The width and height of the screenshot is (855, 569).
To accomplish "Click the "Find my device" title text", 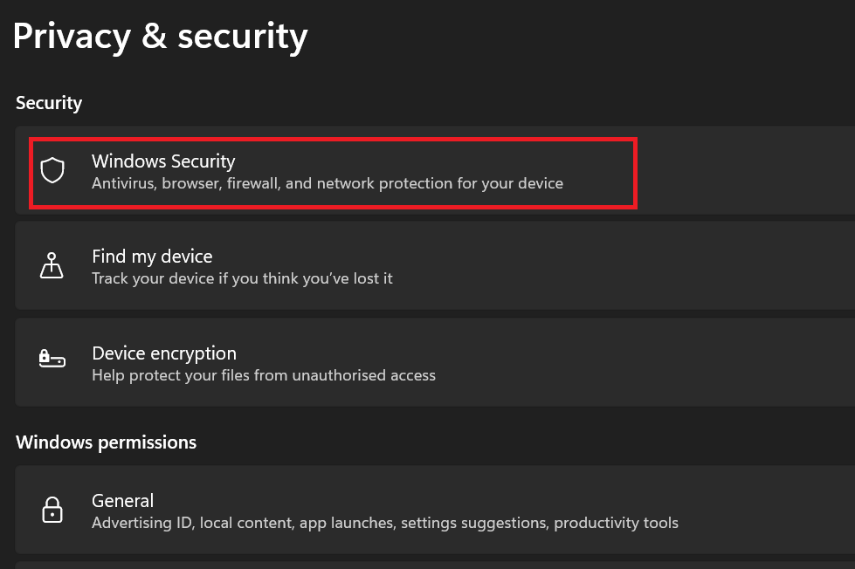I will click(x=152, y=256).
